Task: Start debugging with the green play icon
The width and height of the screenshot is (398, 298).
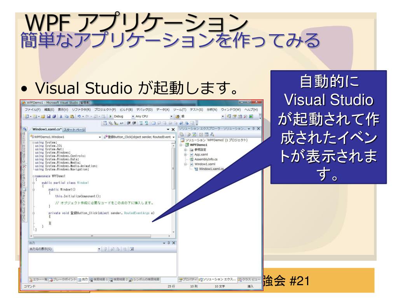Action: click(x=110, y=116)
